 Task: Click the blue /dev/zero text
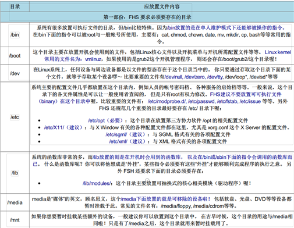[195, 77]
